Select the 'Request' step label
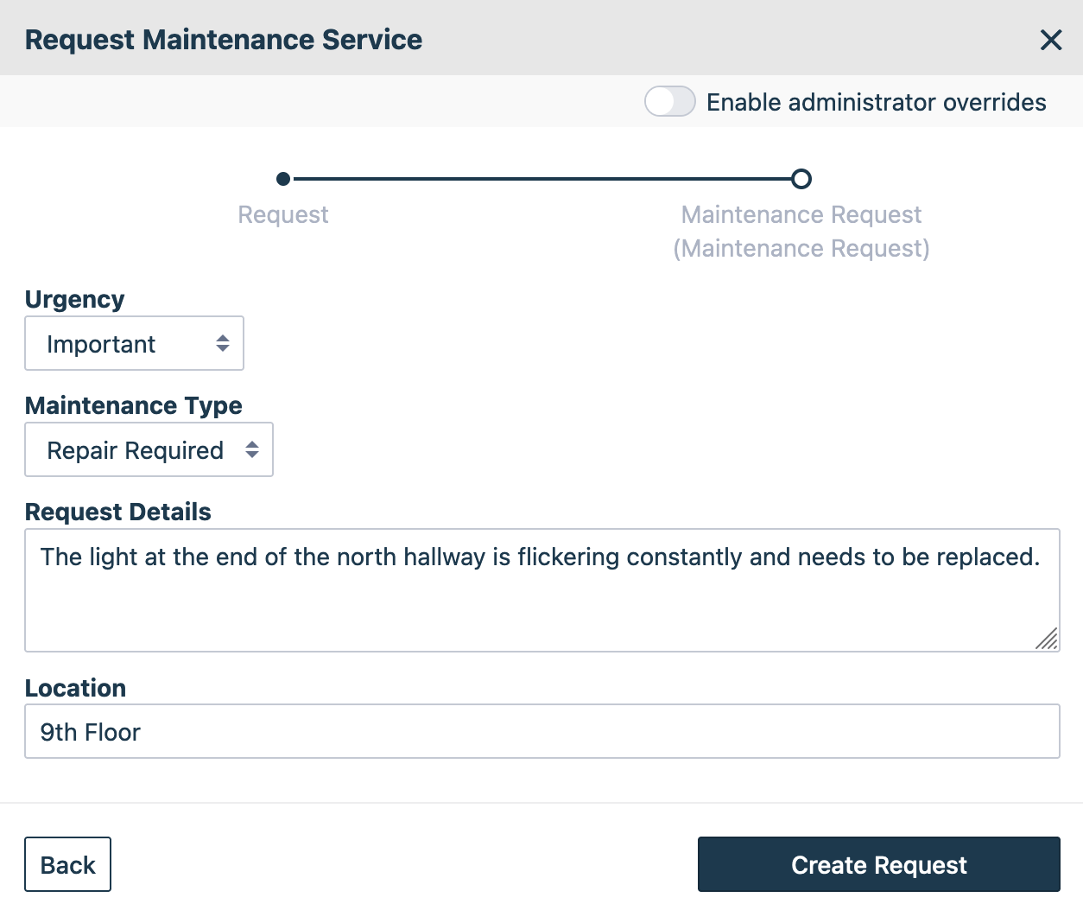The image size is (1083, 923). point(283,214)
